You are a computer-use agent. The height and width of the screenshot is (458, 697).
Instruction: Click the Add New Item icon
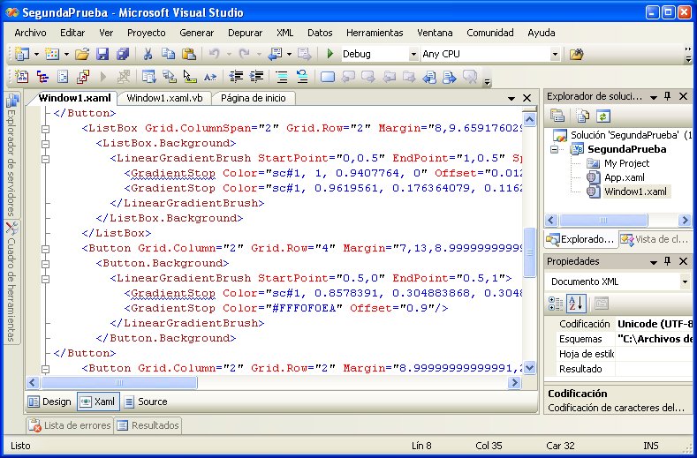(x=52, y=54)
